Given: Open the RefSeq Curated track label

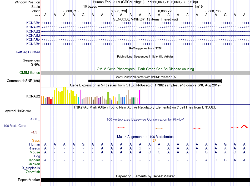Looking at the screenshot, I should (28, 52).
